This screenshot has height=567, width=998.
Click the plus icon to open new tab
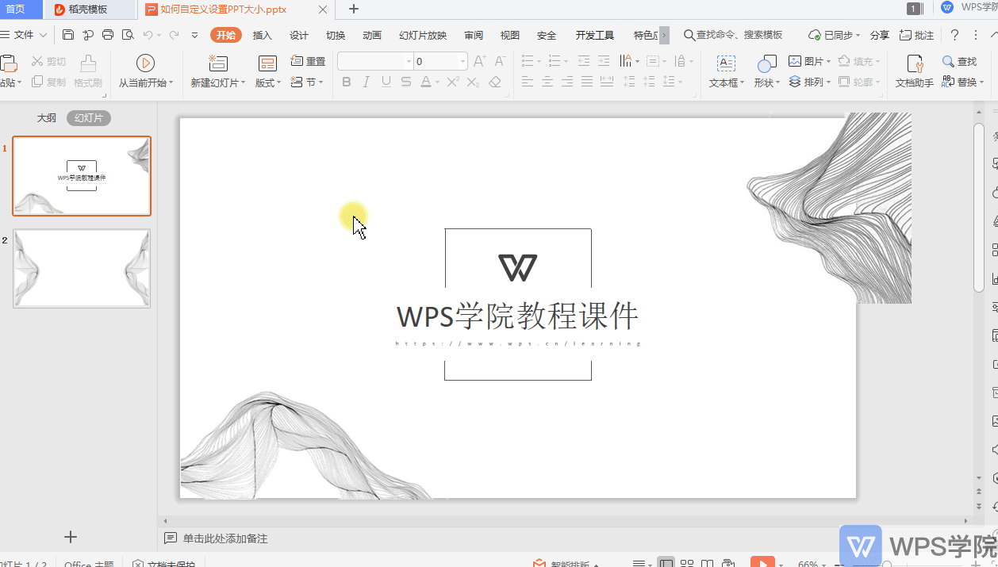point(354,9)
